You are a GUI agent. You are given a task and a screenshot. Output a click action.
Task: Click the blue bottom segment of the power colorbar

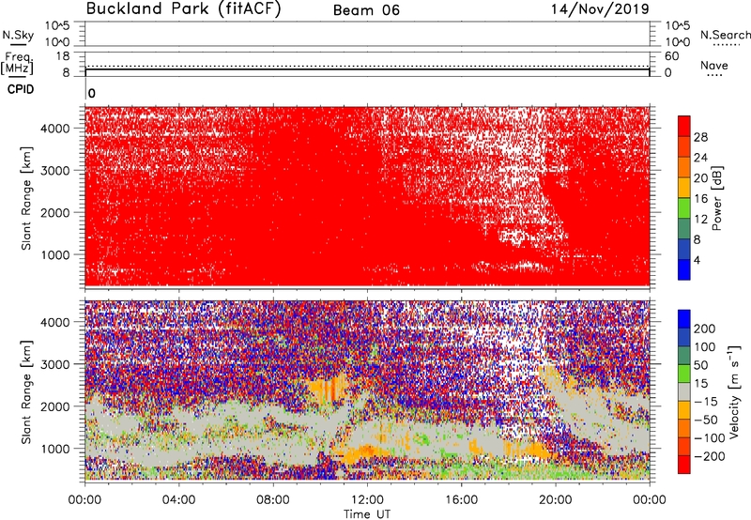tap(684, 269)
